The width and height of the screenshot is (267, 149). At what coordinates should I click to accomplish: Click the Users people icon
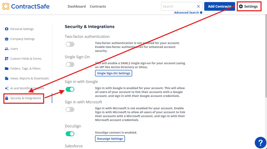pos(7,49)
